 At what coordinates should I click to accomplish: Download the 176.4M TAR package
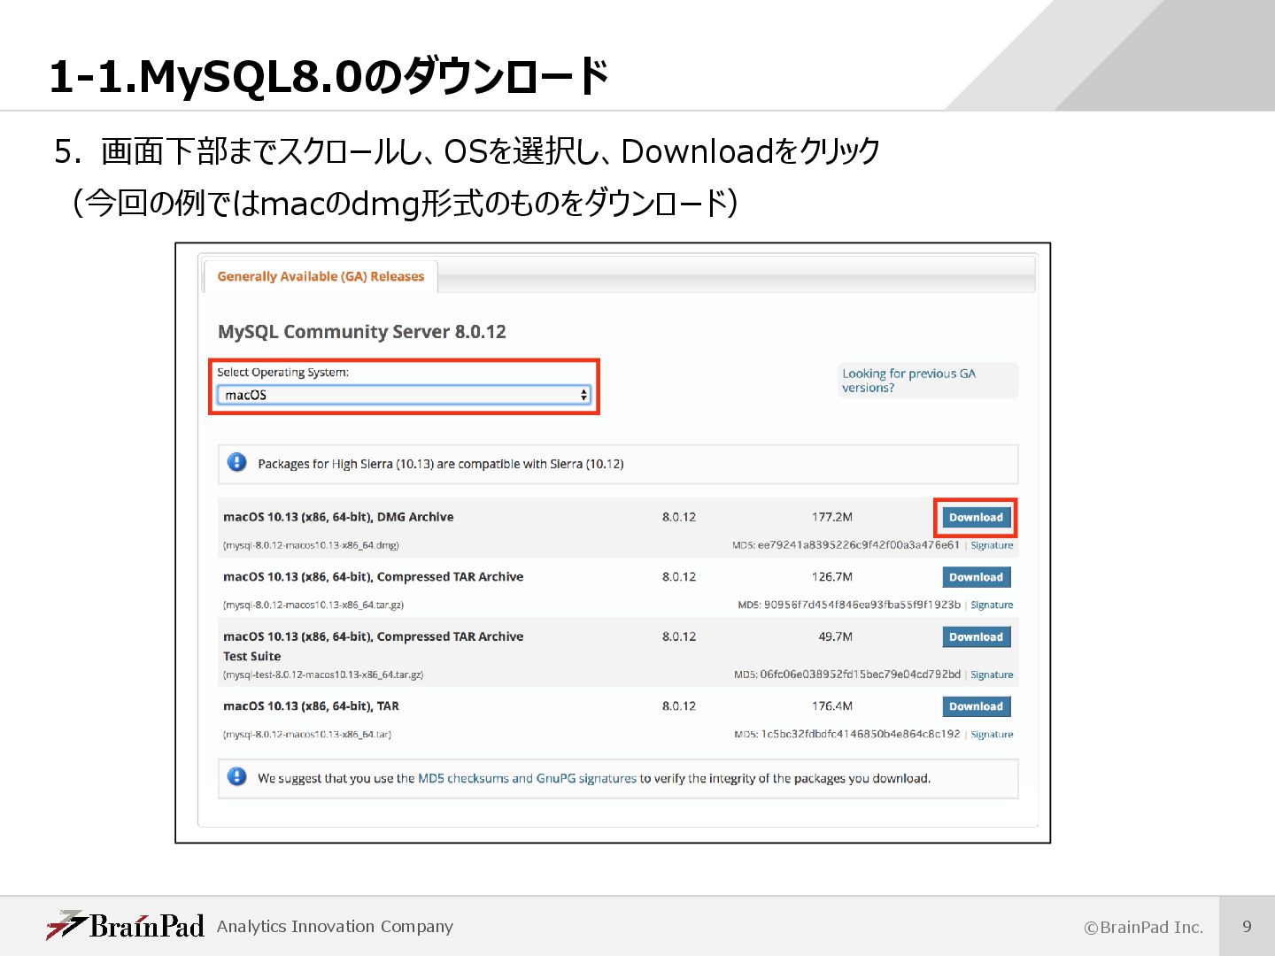[x=976, y=706]
